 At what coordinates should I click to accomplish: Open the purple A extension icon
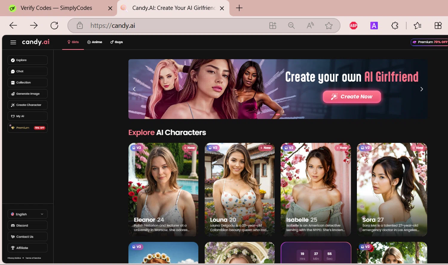pyautogui.click(x=374, y=26)
